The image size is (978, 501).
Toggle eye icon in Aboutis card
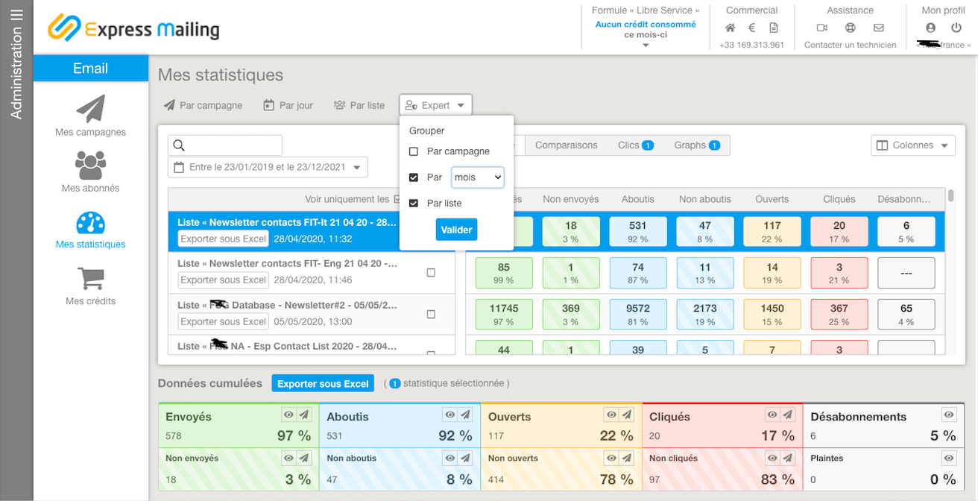click(x=449, y=415)
